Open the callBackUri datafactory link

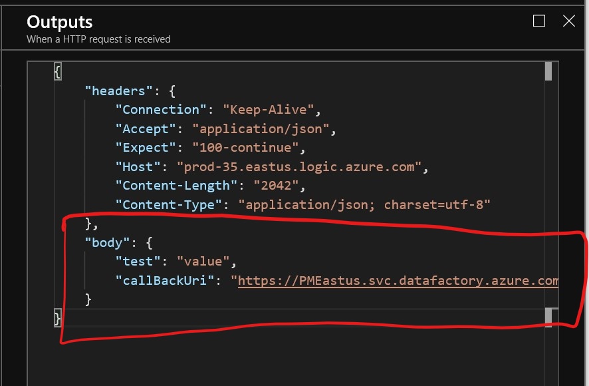(x=398, y=281)
